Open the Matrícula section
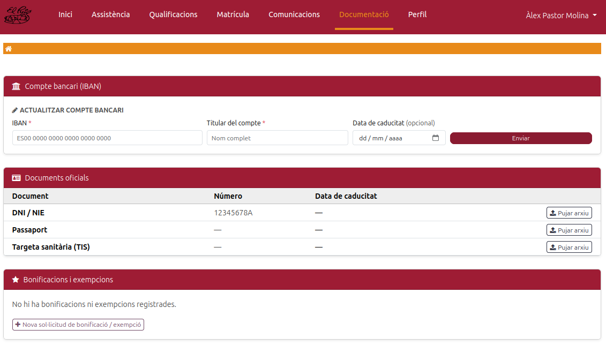606x345 pixels. coord(233,14)
